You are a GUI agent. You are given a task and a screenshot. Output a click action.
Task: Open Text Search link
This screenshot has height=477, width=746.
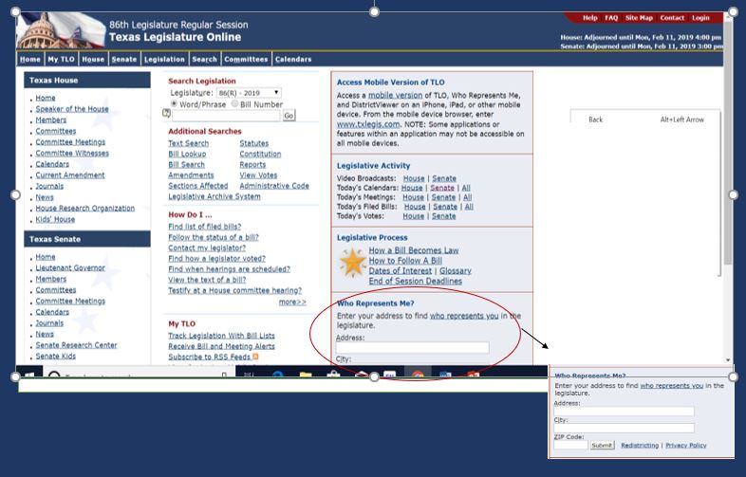pyautogui.click(x=189, y=143)
